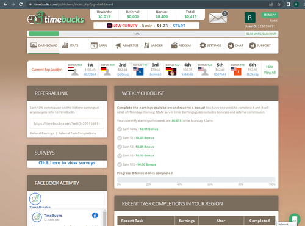Image resolution: width=305 pixels, height=226 pixels.
Task: Click the UserID 229159811 text
Action: pos(259,26)
